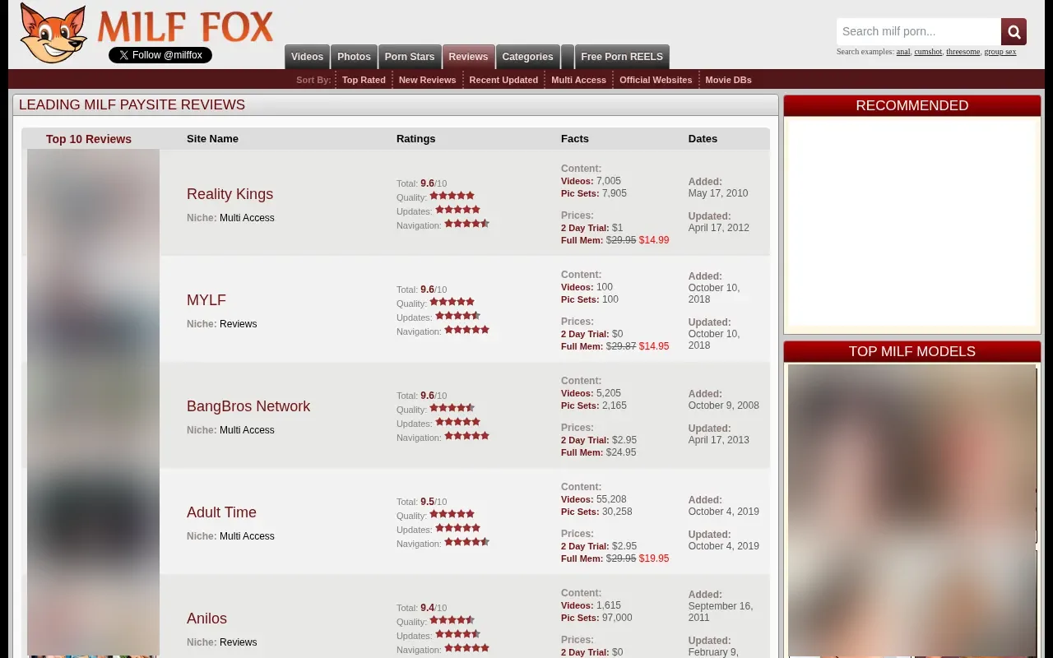Click Reality Kings Quality star rating
The height and width of the screenshot is (658, 1053).
[452, 196]
